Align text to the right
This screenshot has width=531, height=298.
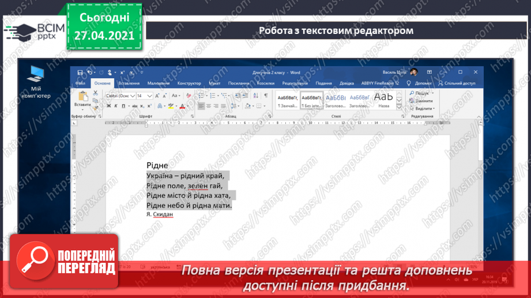coord(216,106)
